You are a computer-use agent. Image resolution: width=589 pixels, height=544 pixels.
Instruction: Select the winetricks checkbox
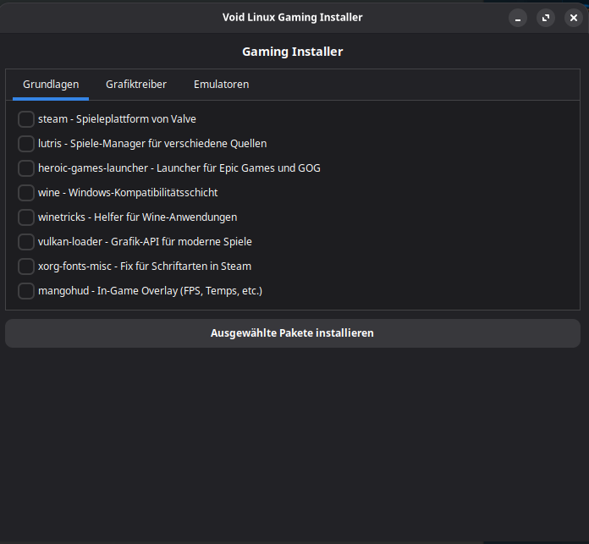tap(26, 217)
